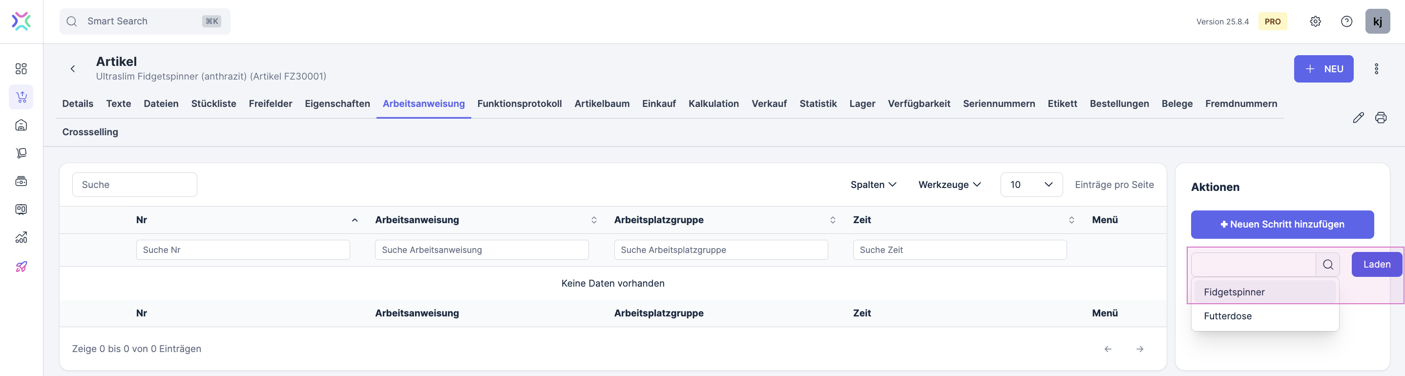Image resolution: width=1405 pixels, height=376 pixels.
Task: Go back using the left chevron
Action: coord(73,69)
